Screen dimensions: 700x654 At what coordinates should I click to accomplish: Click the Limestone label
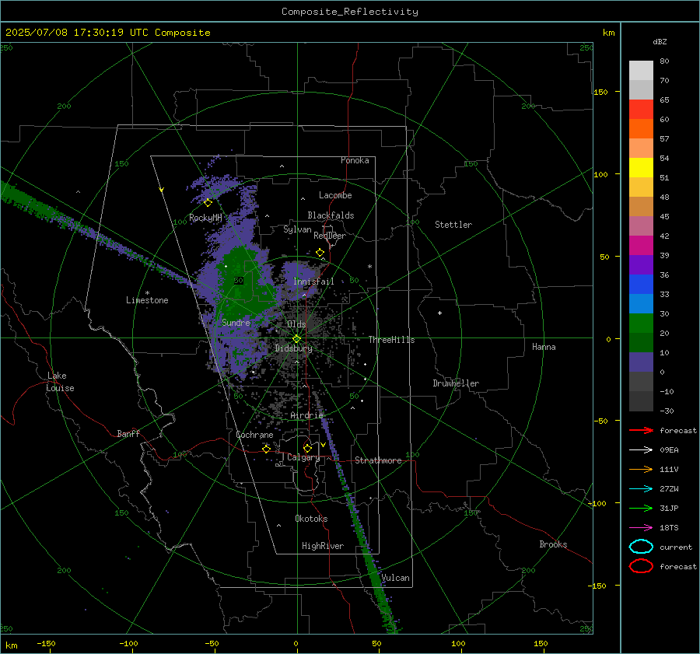[147, 300]
